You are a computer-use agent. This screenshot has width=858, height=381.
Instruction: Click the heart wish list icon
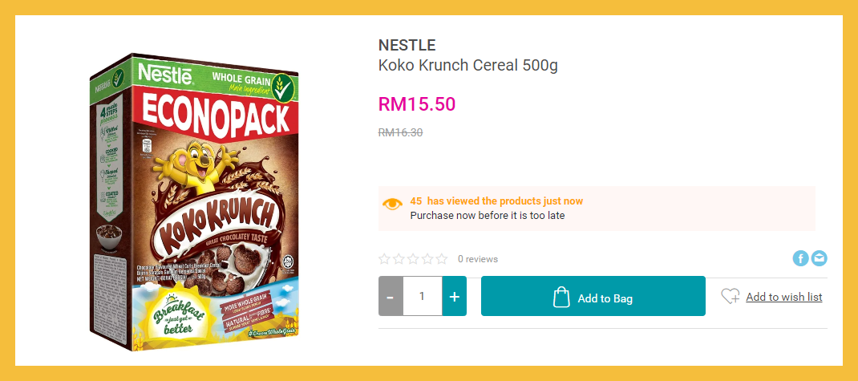pos(730,297)
